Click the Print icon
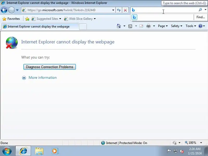Screen dimensions: 208x156 148,26
